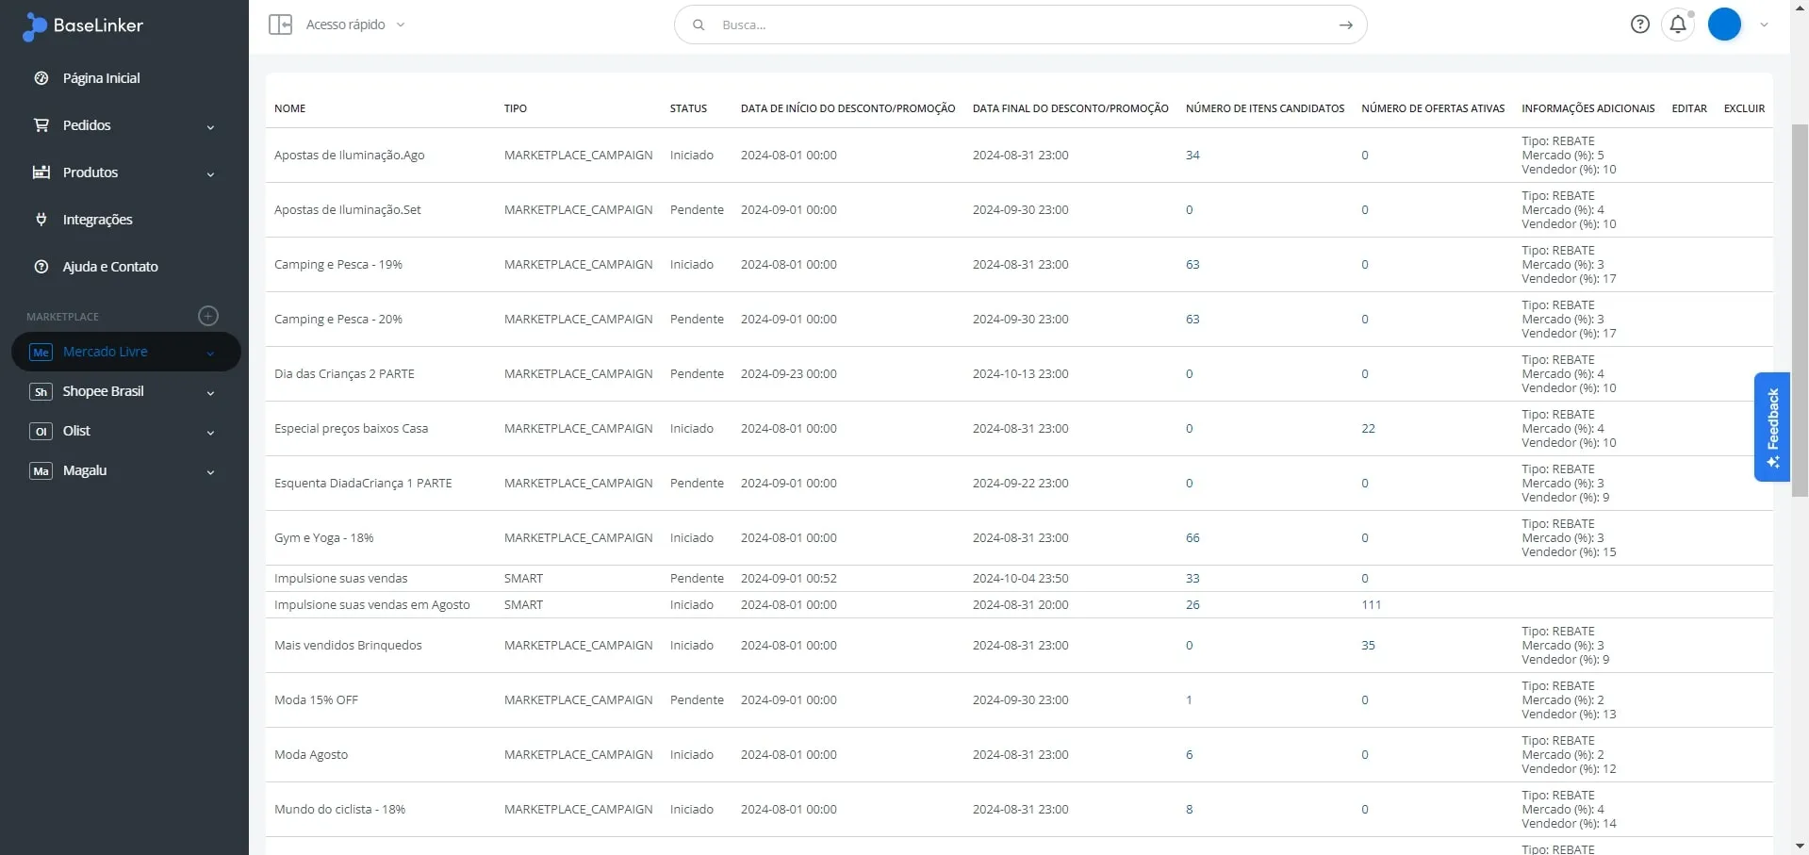Click the Produtos factory icon
Image resolution: width=1809 pixels, height=855 pixels.
[41, 173]
